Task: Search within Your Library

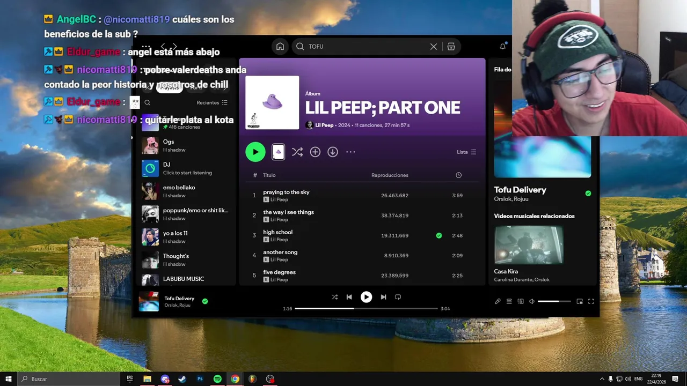Action: tap(147, 102)
